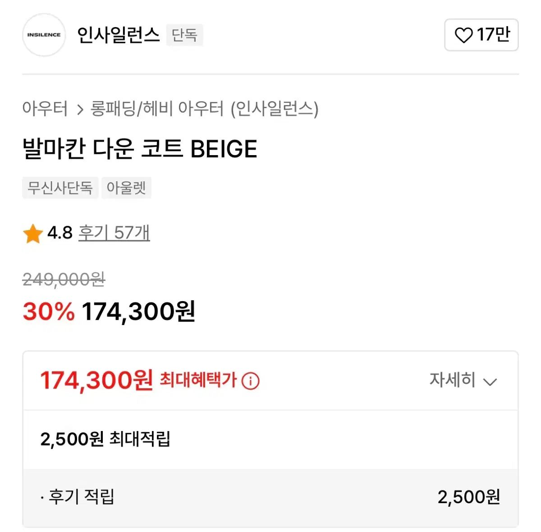
Task: Click the 4.8 rating score
Action: [60, 233]
